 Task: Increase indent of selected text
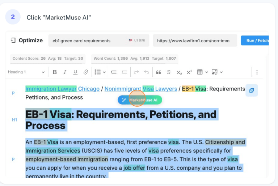pos(114,72)
